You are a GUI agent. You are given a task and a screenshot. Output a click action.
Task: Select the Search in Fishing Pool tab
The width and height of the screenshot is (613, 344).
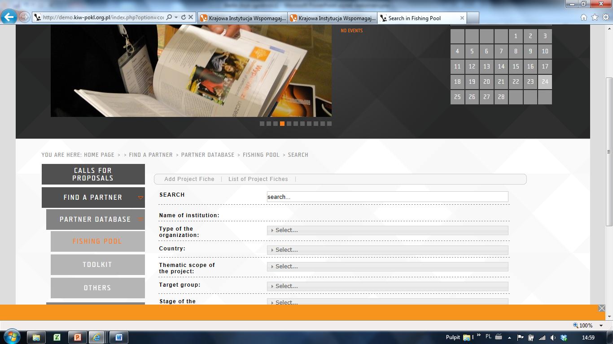pyautogui.click(x=422, y=18)
